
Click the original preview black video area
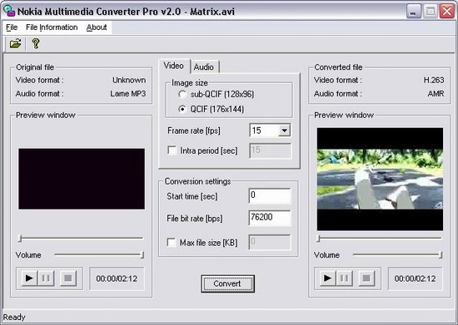pyautogui.click(x=82, y=179)
